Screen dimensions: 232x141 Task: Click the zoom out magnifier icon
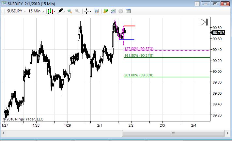77,11
